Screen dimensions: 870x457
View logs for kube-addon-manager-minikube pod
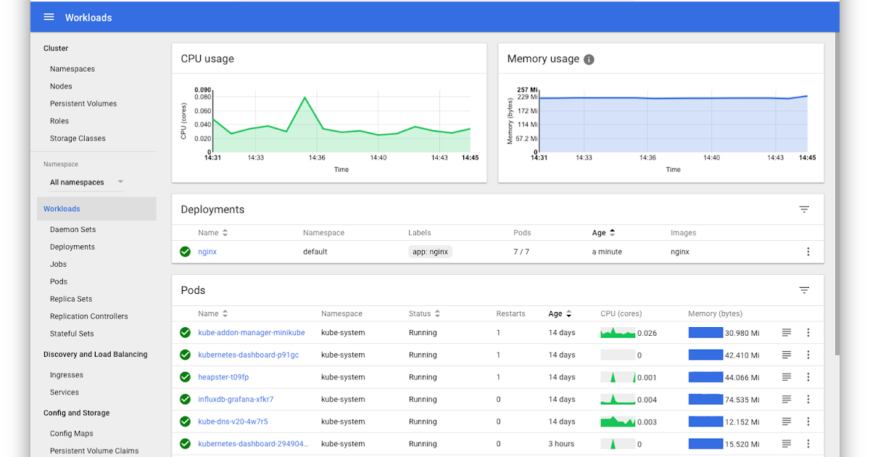(x=786, y=332)
